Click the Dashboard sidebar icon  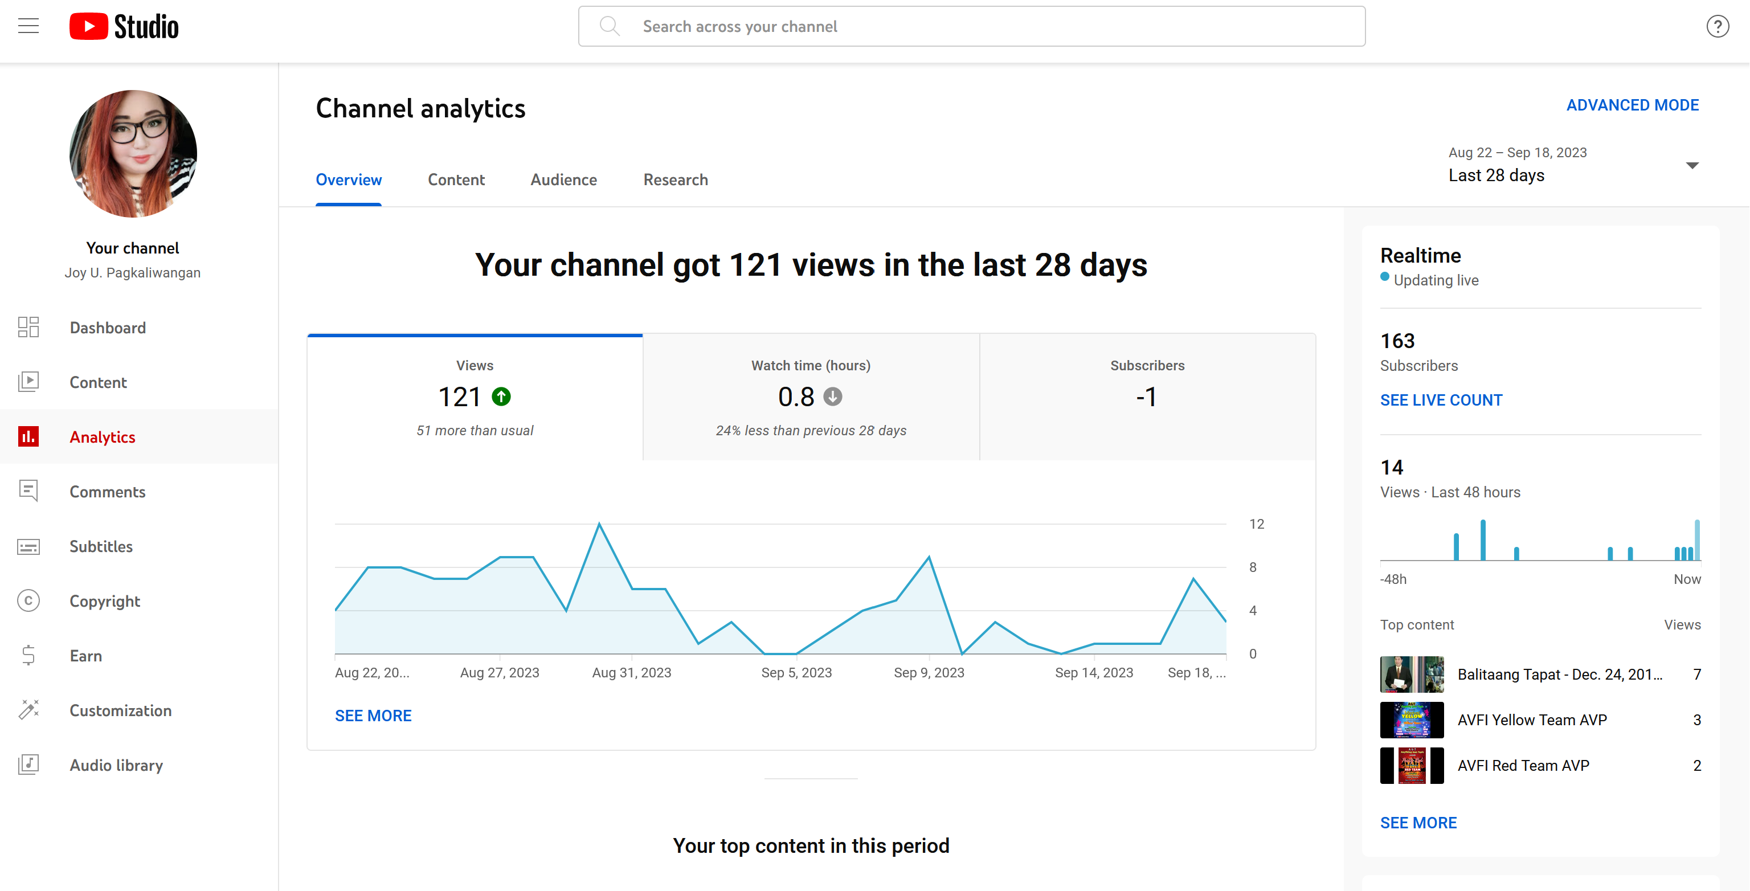(28, 327)
